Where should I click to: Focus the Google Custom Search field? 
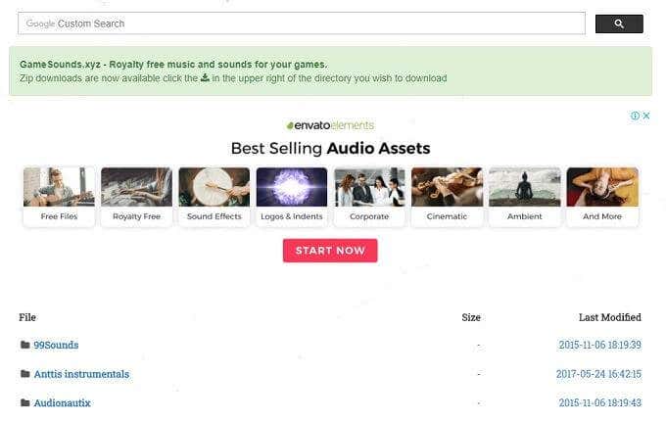(302, 23)
